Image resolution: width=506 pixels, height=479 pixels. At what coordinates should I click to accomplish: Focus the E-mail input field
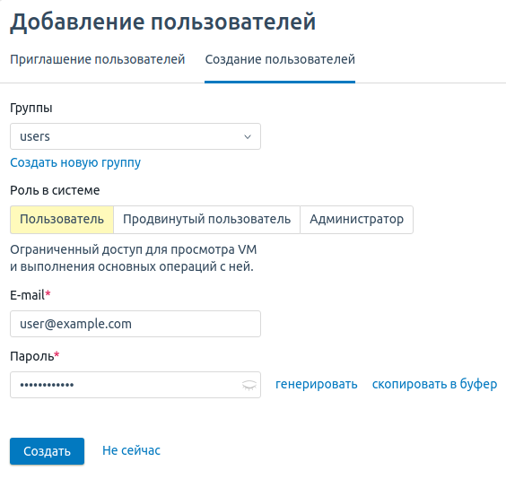click(x=135, y=324)
